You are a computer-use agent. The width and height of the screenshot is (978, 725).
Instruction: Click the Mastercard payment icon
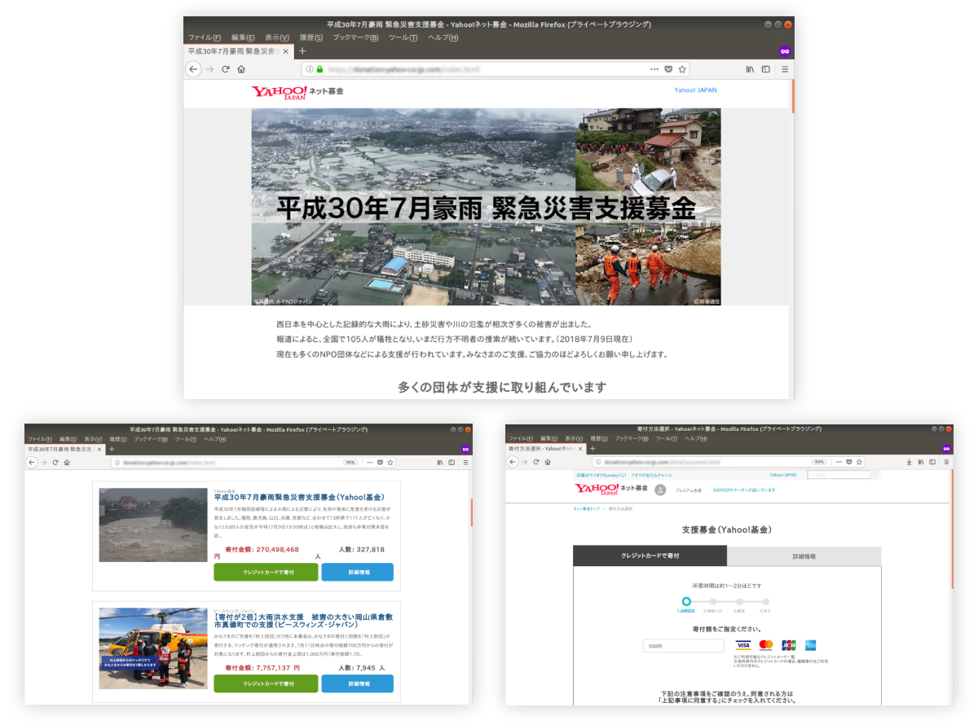tap(767, 643)
